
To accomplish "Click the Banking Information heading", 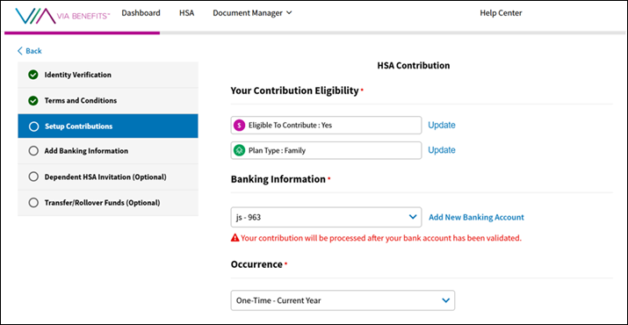I will [x=278, y=179].
